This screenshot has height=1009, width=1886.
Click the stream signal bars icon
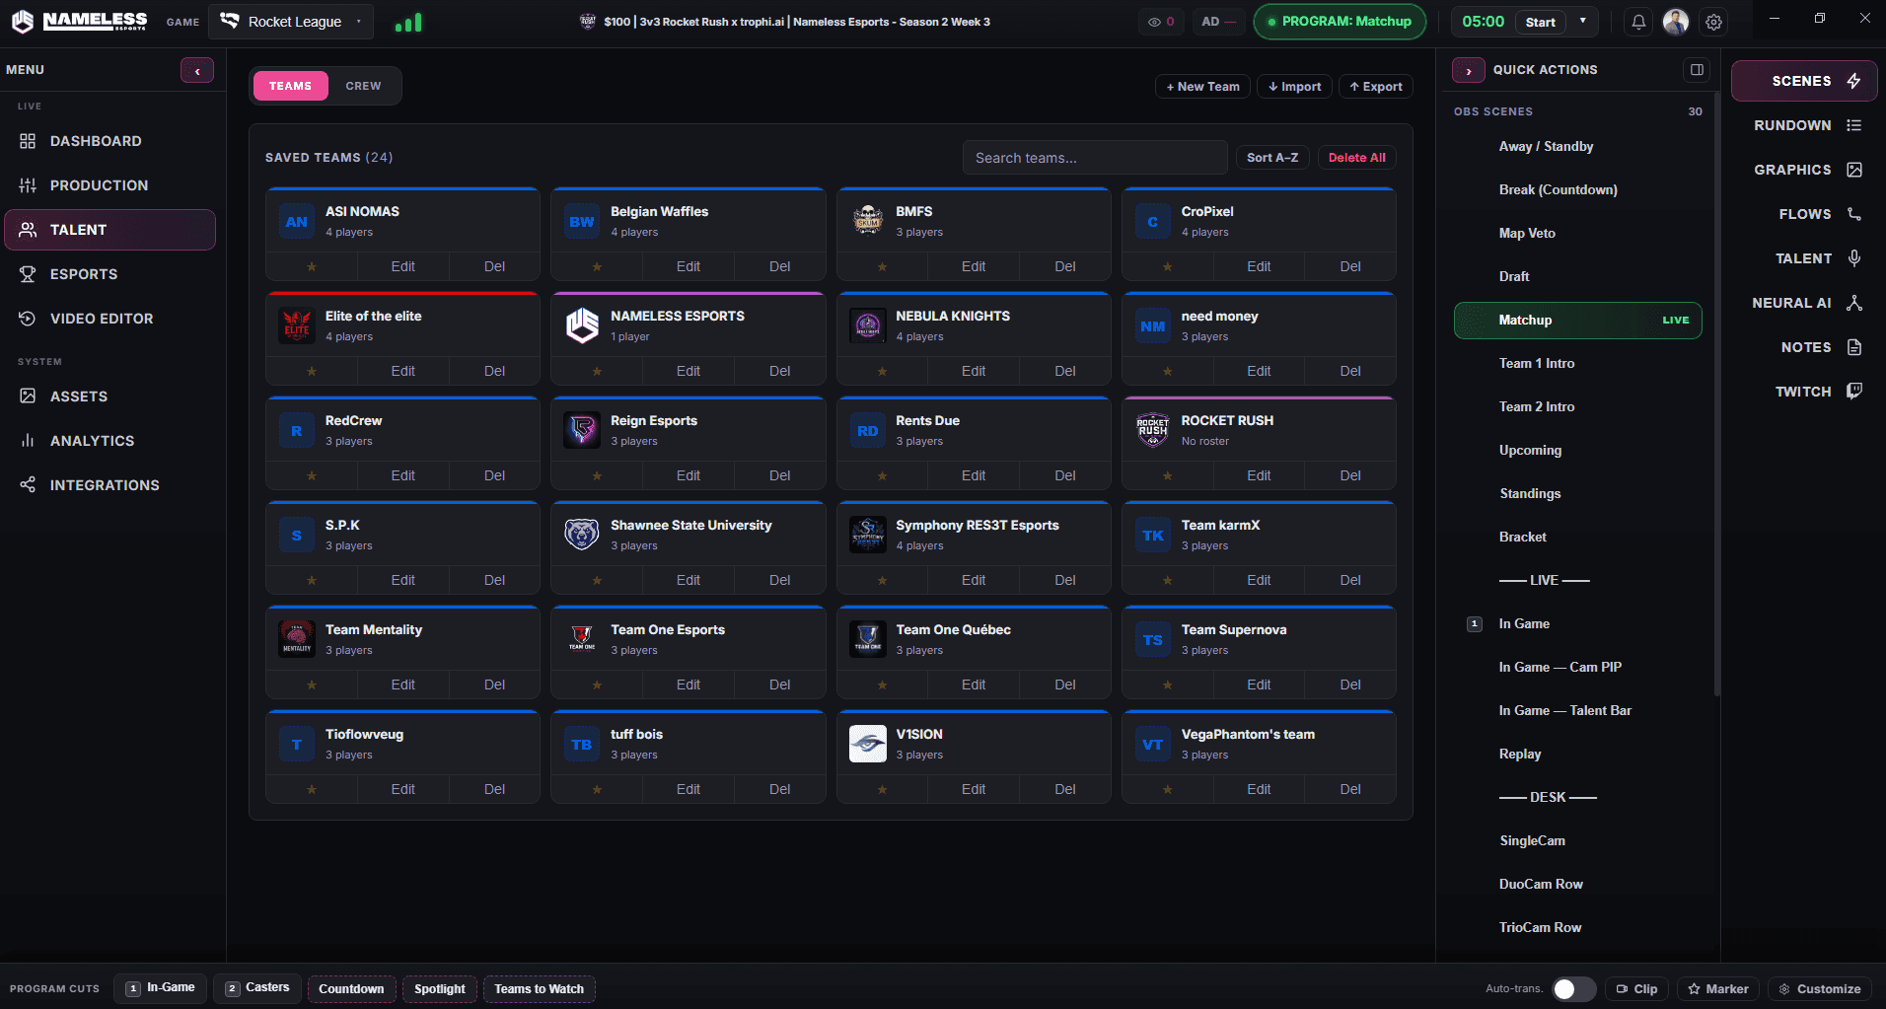[408, 22]
